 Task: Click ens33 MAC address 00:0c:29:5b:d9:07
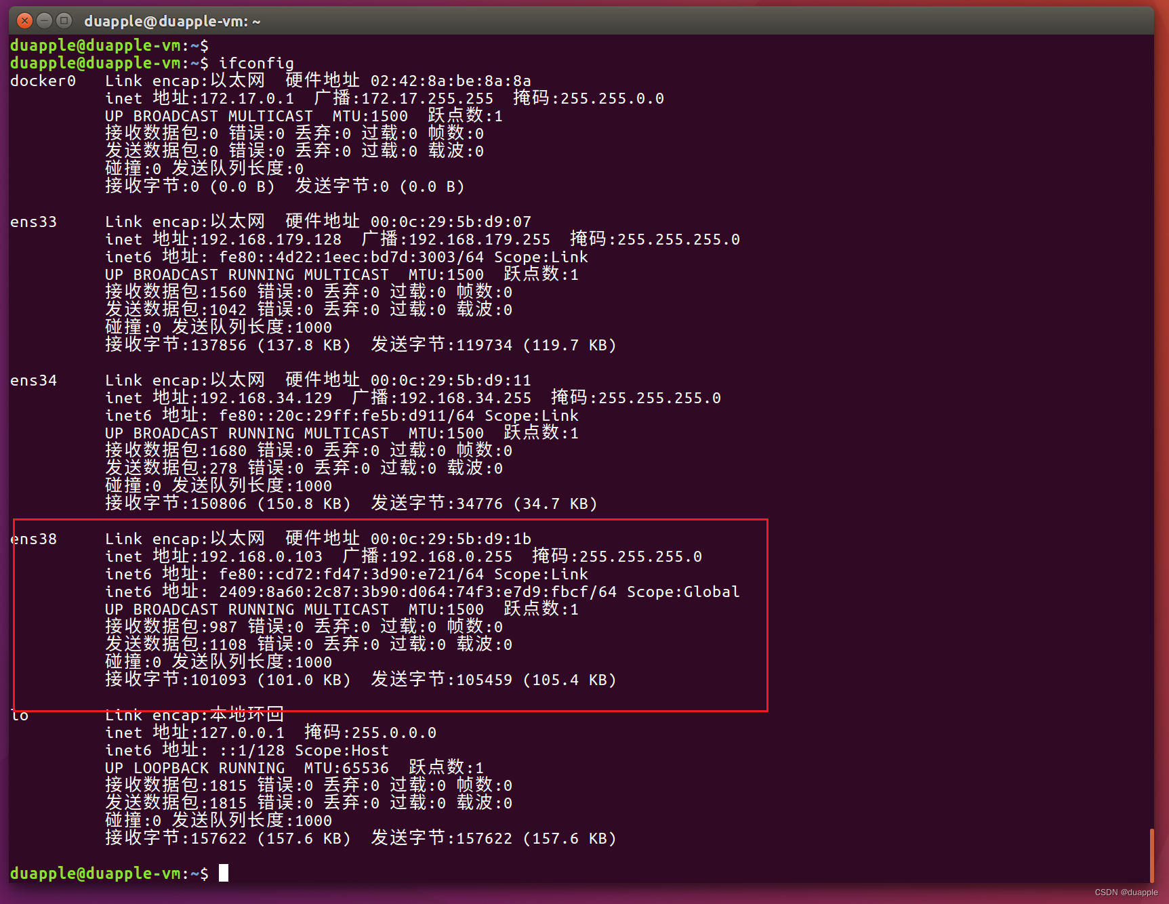[451, 222]
